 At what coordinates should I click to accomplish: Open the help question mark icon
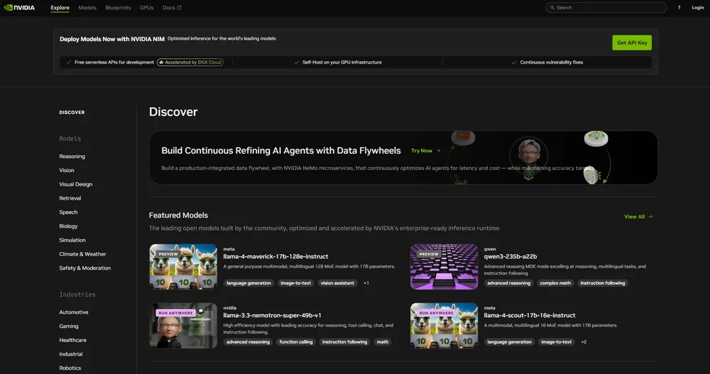[x=679, y=8]
